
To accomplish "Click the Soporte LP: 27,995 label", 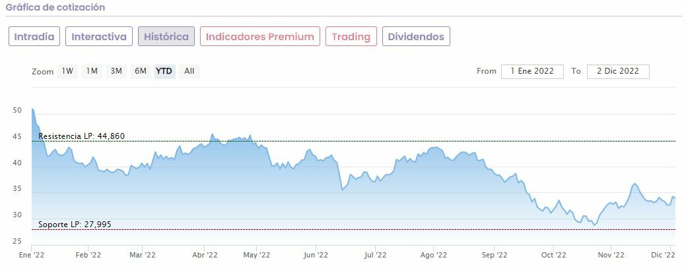I will click(x=75, y=225).
